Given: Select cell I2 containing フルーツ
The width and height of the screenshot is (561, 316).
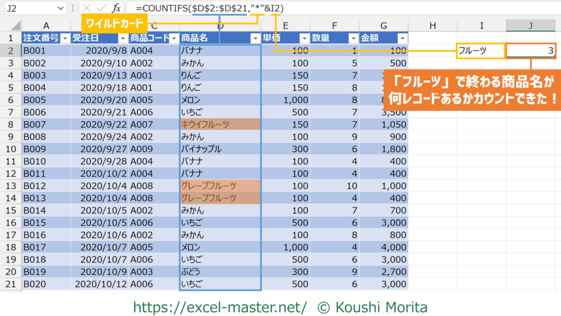Looking at the screenshot, I should (x=481, y=51).
